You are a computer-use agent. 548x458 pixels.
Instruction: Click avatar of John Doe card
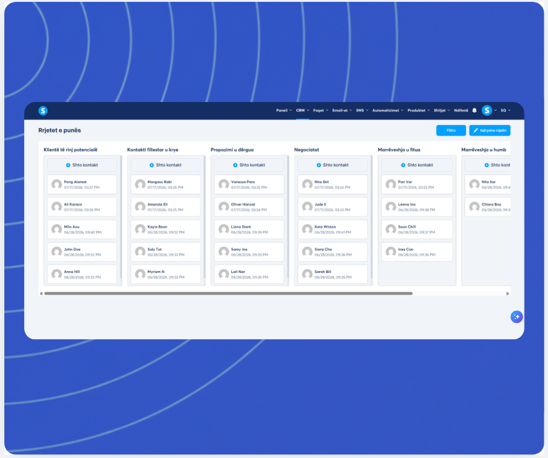coord(57,252)
